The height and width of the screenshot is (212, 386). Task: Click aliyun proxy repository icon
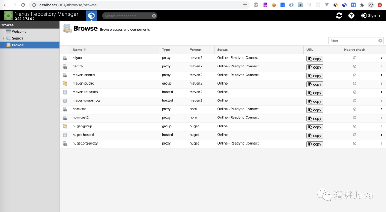click(x=65, y=58)
